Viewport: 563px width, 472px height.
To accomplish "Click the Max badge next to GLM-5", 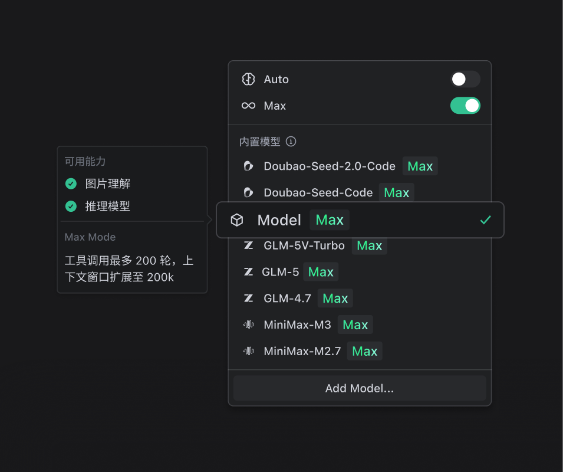I will 321,272.
